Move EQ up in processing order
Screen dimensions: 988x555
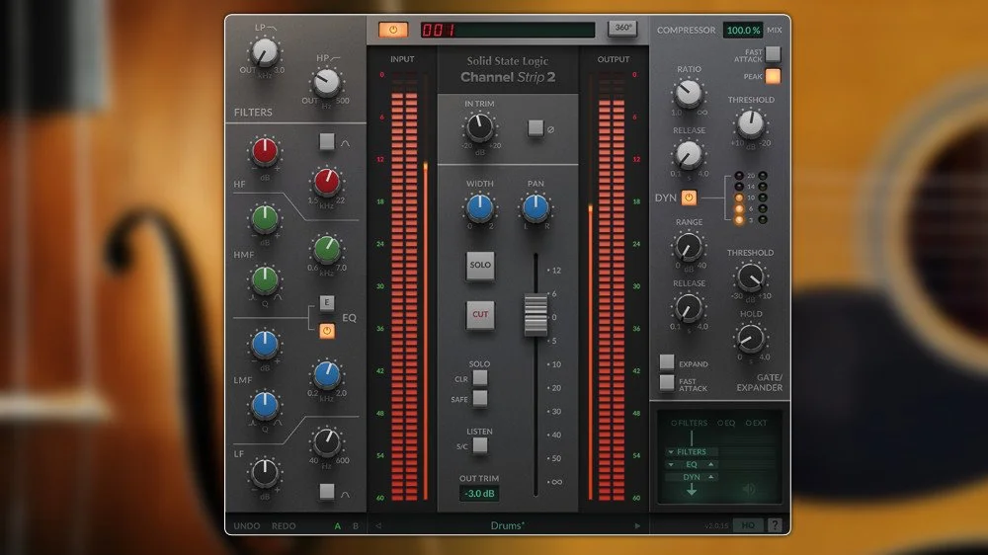[711, 464]
